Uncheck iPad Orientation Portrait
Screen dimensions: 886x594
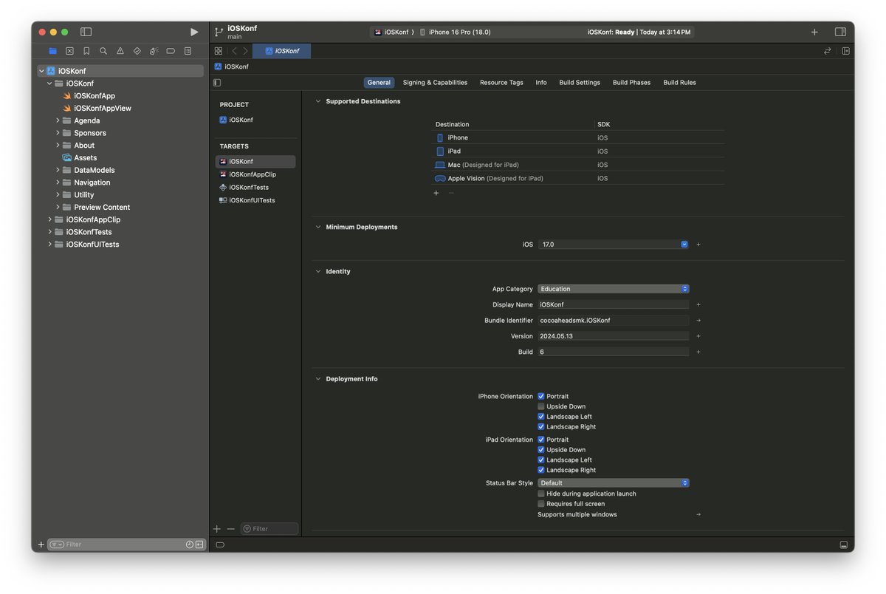pyautogui.click(x=541, y=440)
